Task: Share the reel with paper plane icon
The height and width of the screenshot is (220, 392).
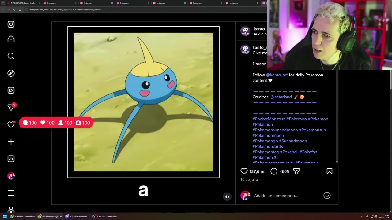Action: pyautogui.click(x=296, y=171)
